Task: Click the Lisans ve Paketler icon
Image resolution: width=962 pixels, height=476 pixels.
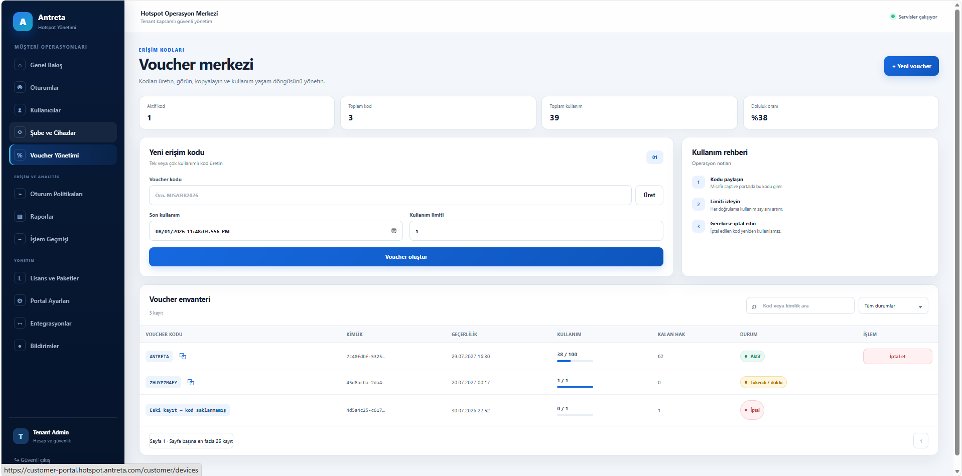Action: [20, 278]
